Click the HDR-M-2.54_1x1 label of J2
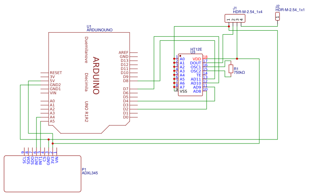 (290, 10)
